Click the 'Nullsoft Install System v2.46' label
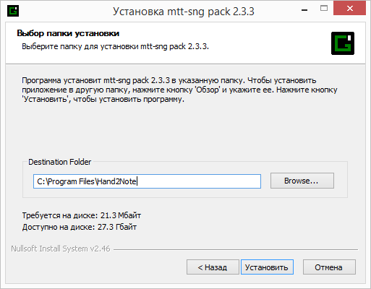371x289 pixels. 61,249
